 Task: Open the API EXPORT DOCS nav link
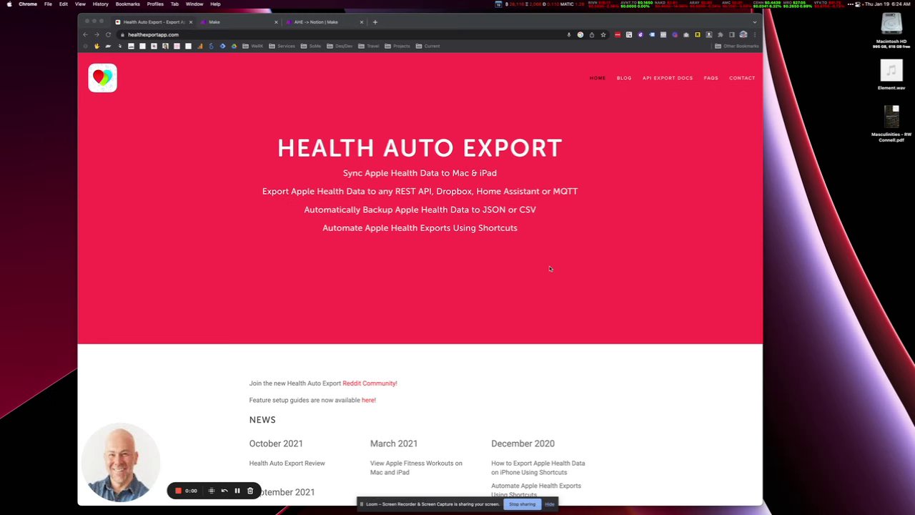(x=668, y=78)
